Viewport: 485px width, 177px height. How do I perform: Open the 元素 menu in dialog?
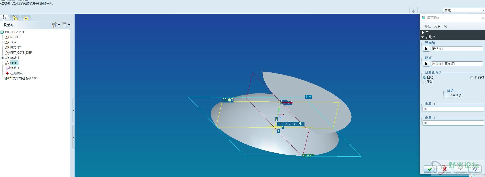437,26
